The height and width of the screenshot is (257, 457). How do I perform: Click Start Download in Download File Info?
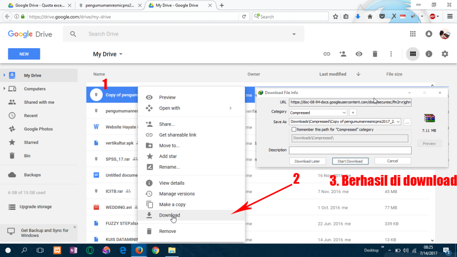(350, 161)
